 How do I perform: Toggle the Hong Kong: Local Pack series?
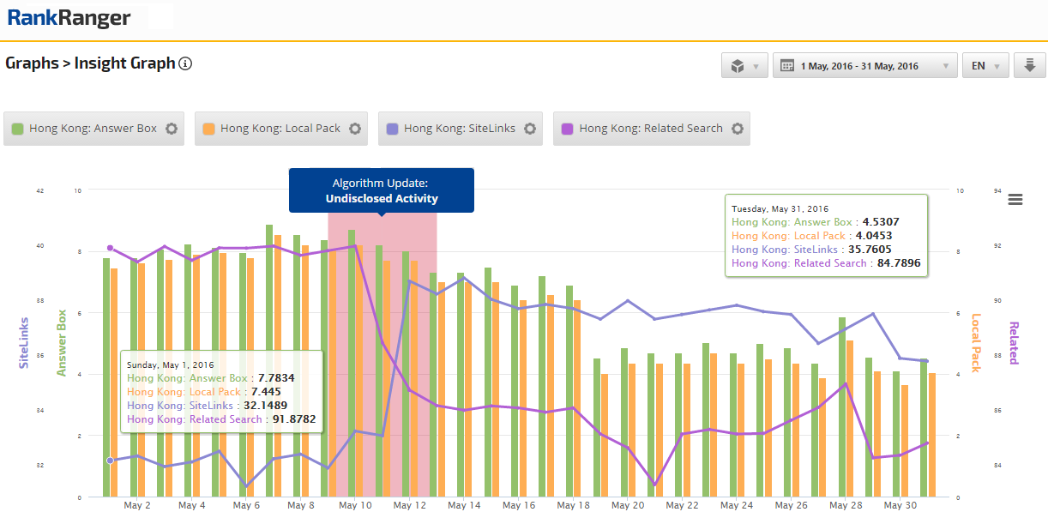[280, 129]
